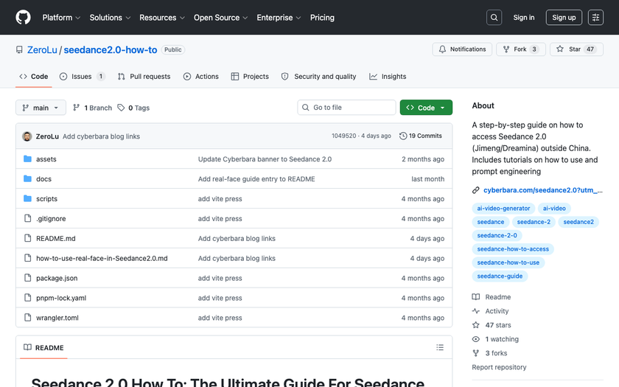Open the Actions tab
Image resolution: width=619 pixels, height=387 pixels.
tap(201, 77)
